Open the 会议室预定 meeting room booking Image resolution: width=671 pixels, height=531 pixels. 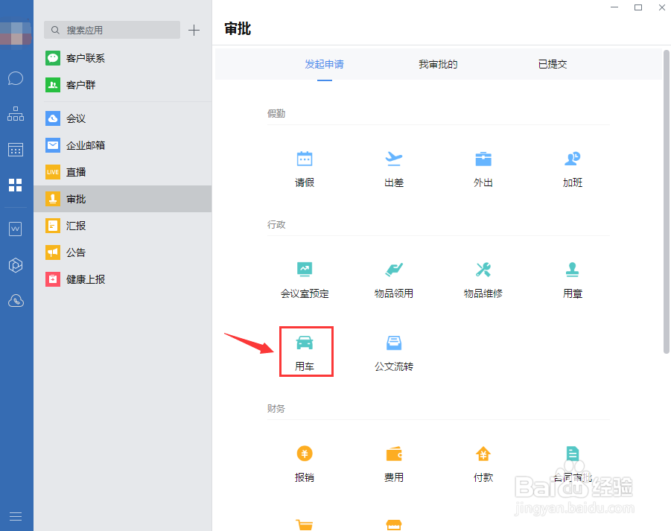click(305, 278)
